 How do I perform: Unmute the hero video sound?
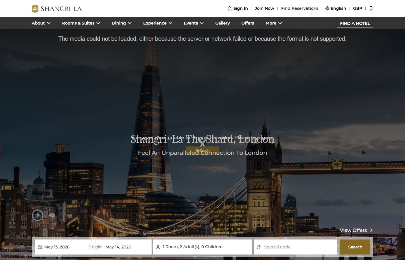[x=52, y=215]
